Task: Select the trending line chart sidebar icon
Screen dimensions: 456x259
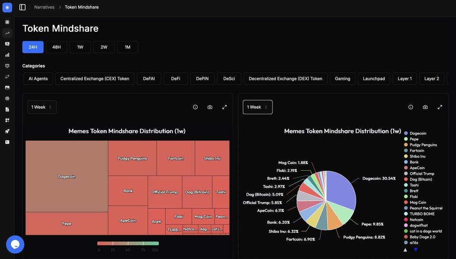Action: click(x=7, y=33)
